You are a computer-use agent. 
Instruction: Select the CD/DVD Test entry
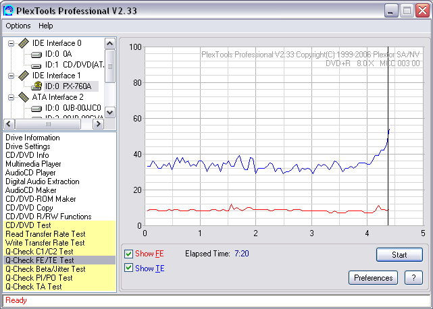59,225
